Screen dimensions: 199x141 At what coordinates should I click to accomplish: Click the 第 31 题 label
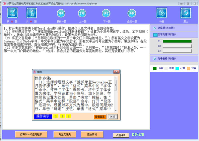pyautogui.click(x=12, y=22)
